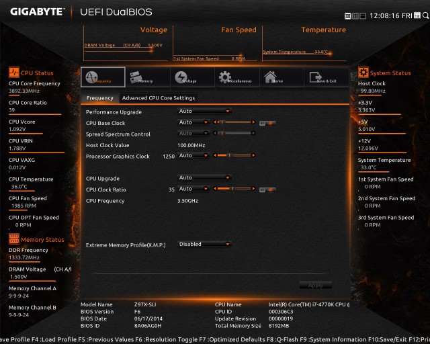Viewport: 430px width, 344px height.
Task: Switch to Advanced CPU Core Settings tab
Action: pos(159,98)
